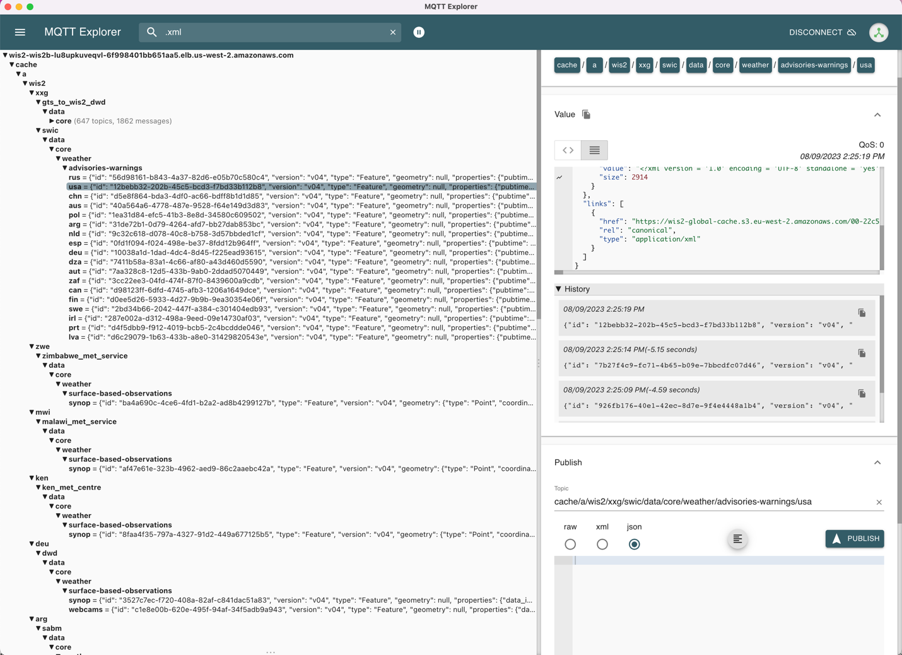Copy the Value to clipboard
902x655 pixels.
tap(586, 114)
